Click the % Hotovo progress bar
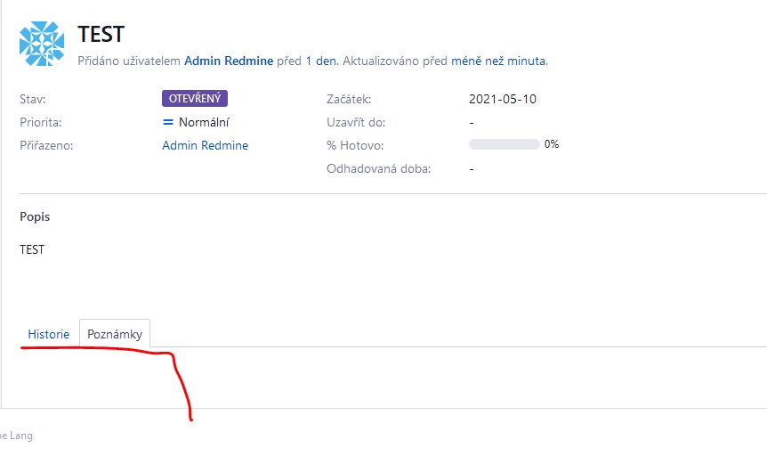This screenshot has width=767, height=464. tap(504, 144)
